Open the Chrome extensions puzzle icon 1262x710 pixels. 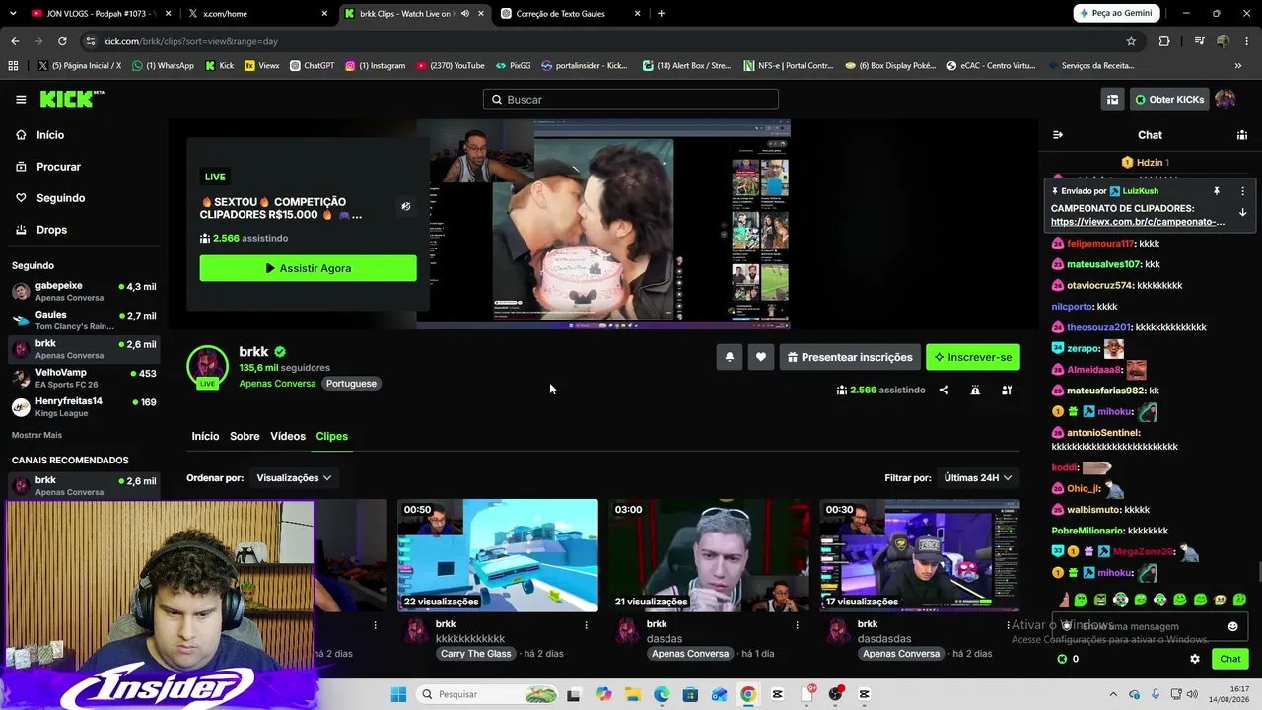(x=1164, y=41)
